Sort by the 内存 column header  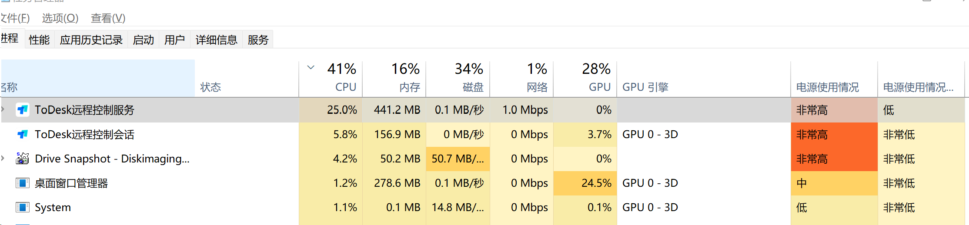395,78
